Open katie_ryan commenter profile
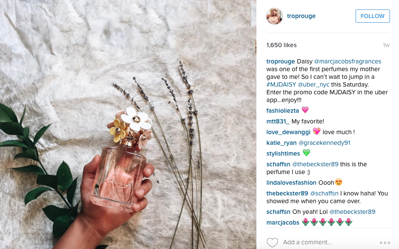Viewport: 399px width, 249px height. coord(281,143)
